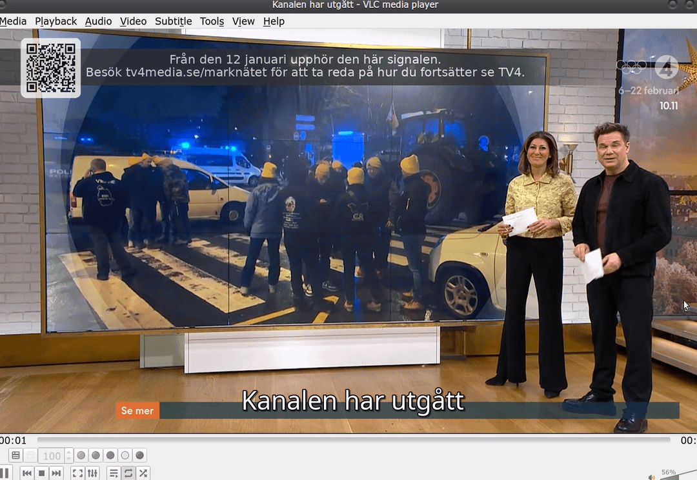Open the Media menu
This screenshot has height=480, width=697.
13,21
